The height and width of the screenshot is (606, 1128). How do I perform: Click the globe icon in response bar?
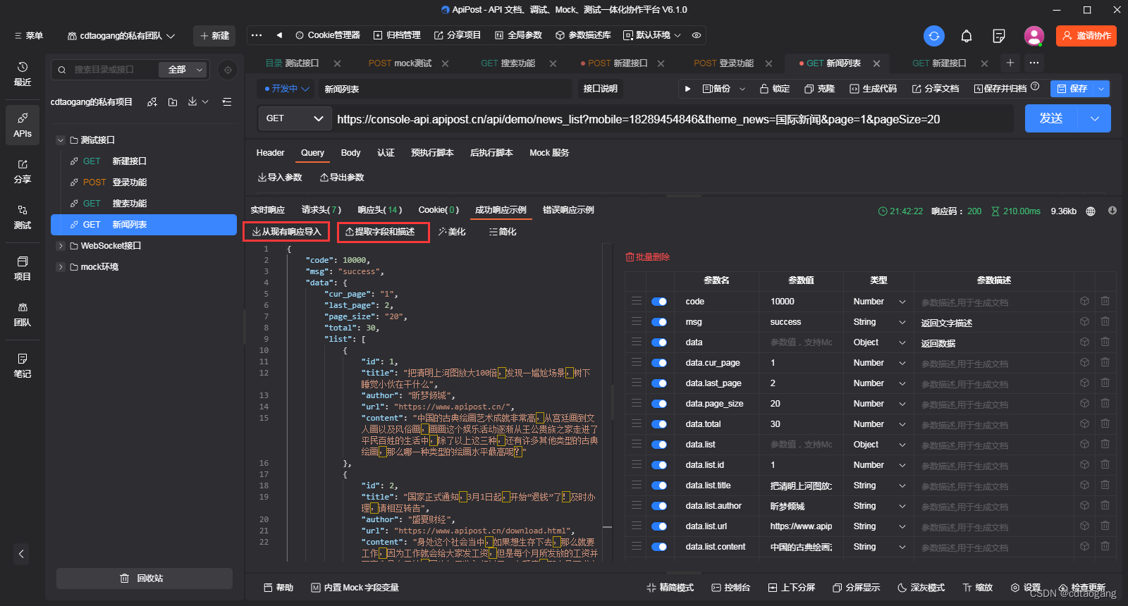coord(1091,211)
